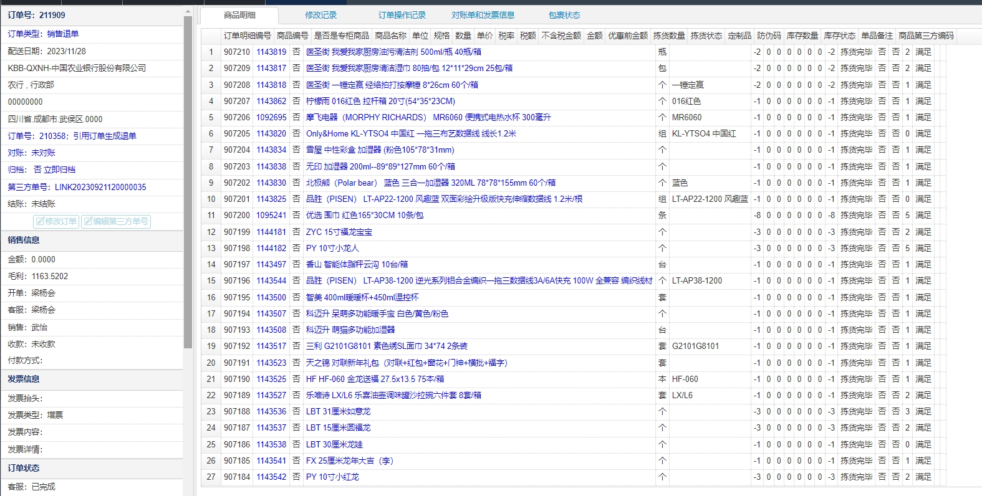Click the 是否是专柜商品 column header

(342, 36)
